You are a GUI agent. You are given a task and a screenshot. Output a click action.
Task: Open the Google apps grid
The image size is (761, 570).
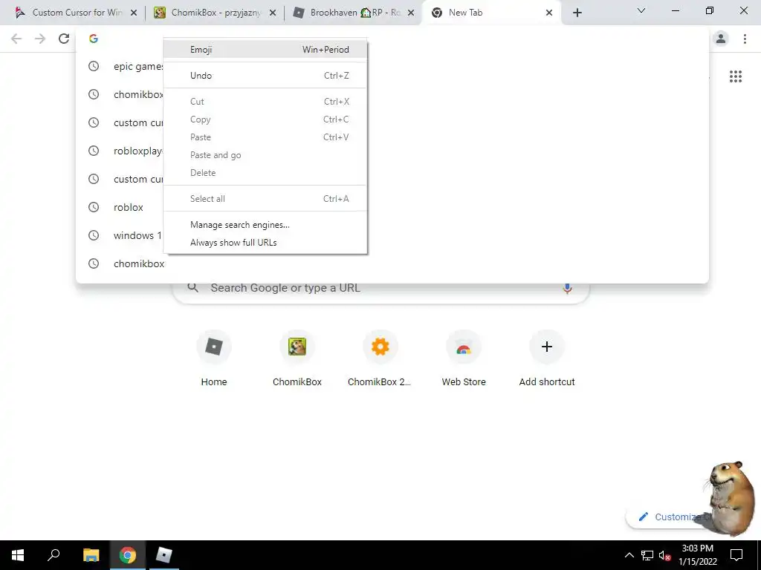(735, 76)
